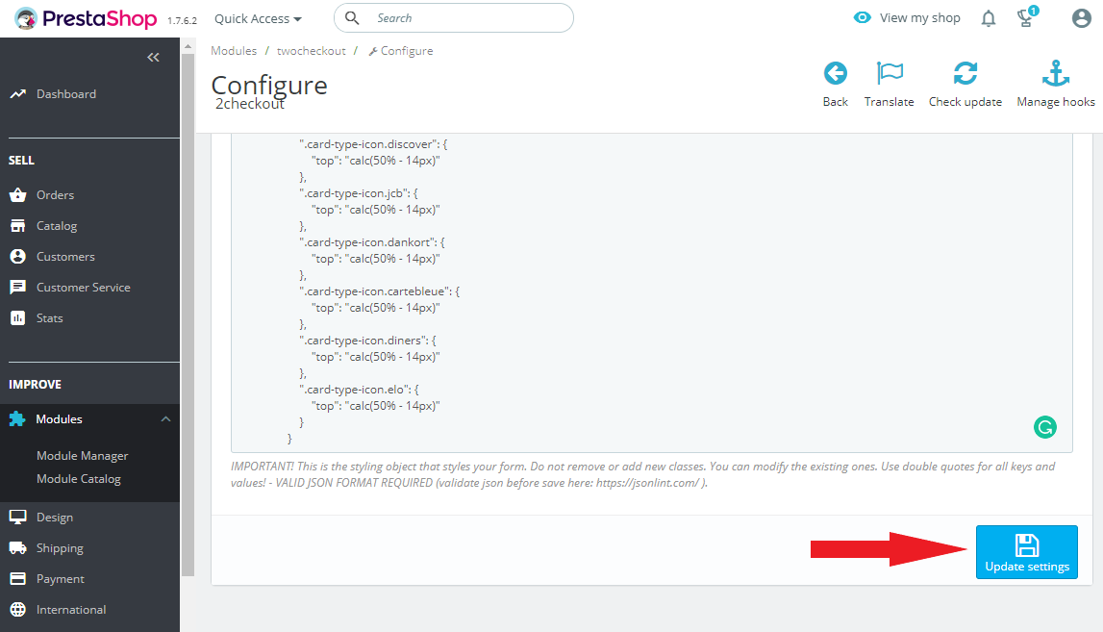Click the version number 1.7.6.2
Image resolution: width=1103 pixels, height=632 pixels.
(x=182, y=21)
